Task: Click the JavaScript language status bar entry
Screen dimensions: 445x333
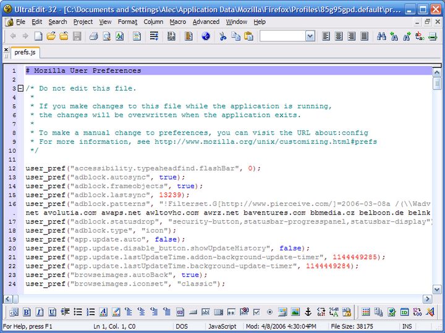Action: point(222,326)
